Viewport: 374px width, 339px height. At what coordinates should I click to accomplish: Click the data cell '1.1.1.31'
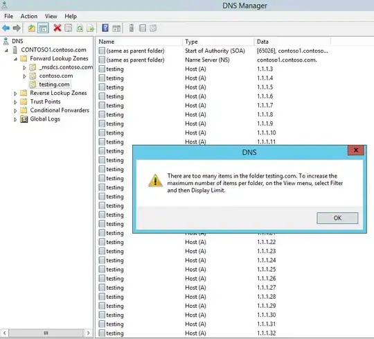click(267, 324)
